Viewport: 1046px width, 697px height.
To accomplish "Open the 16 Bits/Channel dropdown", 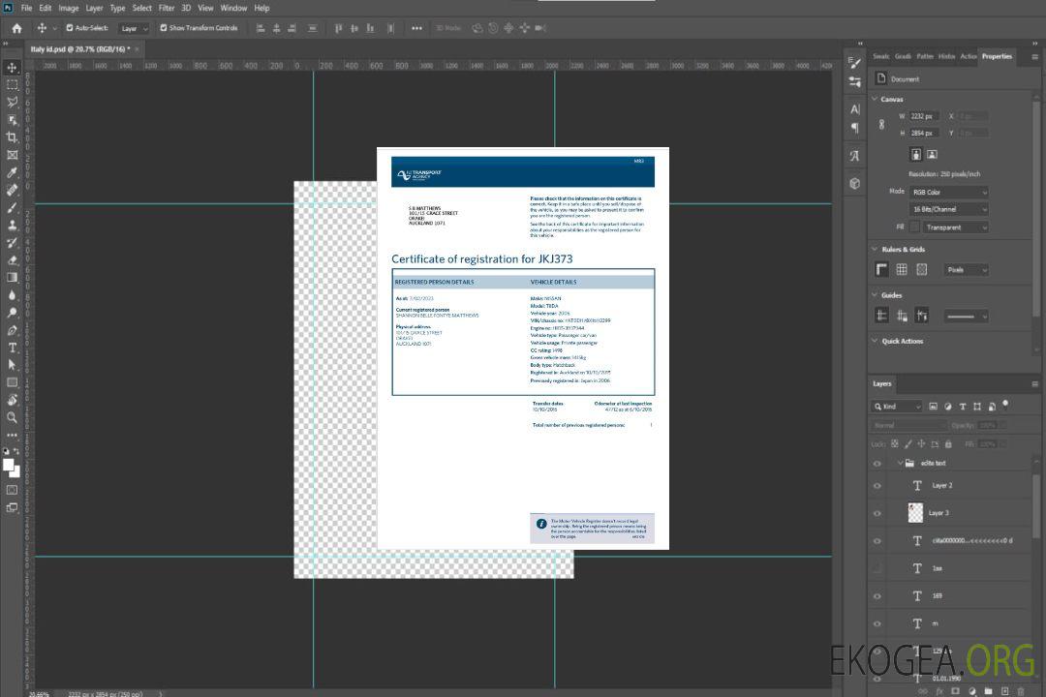I will tap(948, 209).
